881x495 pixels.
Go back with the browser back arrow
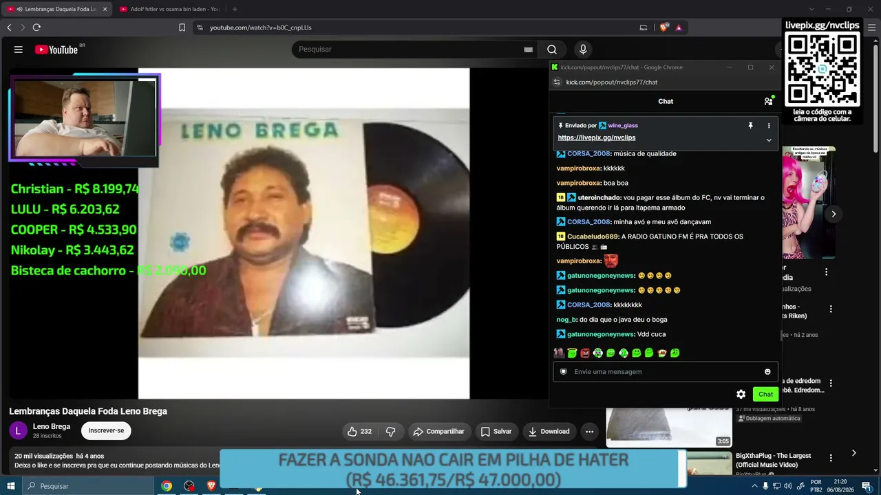coord(9,27)
